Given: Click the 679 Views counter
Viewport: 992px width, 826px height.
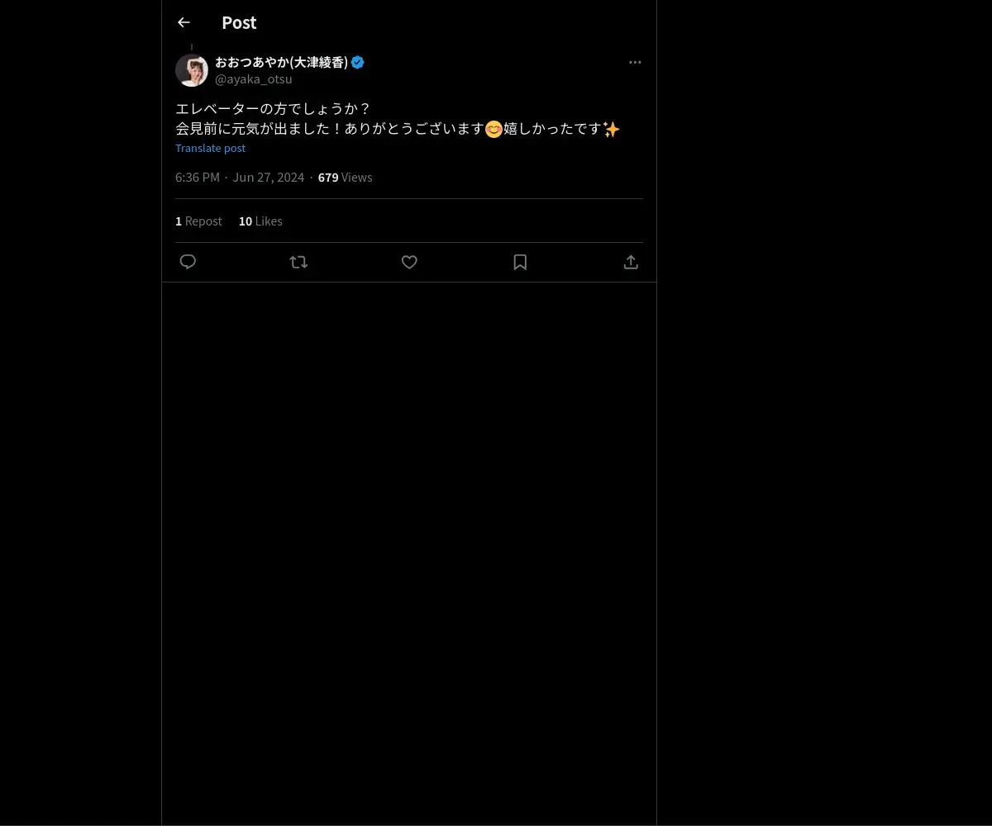Looking at the screenshot, I should point(346,178).
